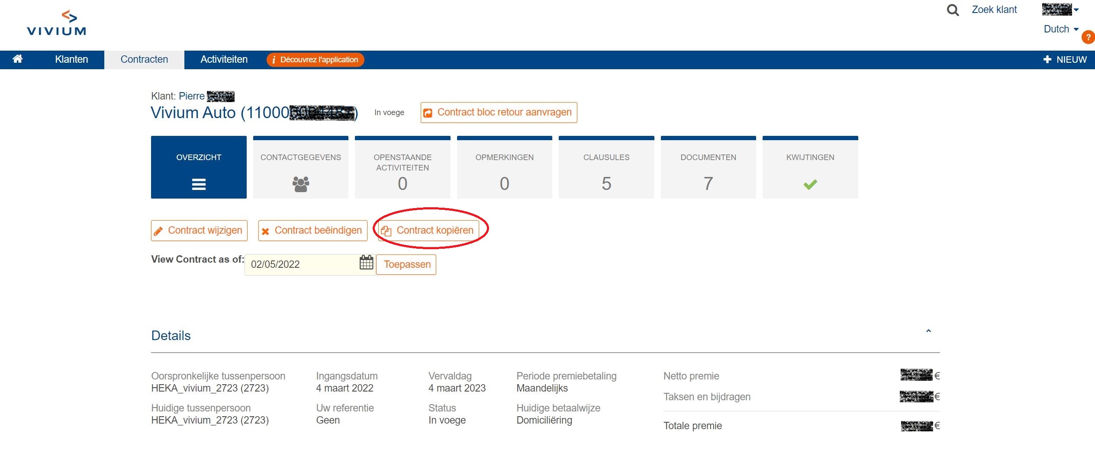Open the Dutch language dropdown
Image resolution: width=1095 pixels, height=469 pixels.
(1061, 29)
